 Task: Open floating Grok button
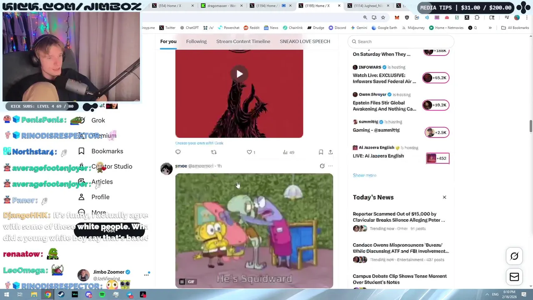[x=514, y=256]
